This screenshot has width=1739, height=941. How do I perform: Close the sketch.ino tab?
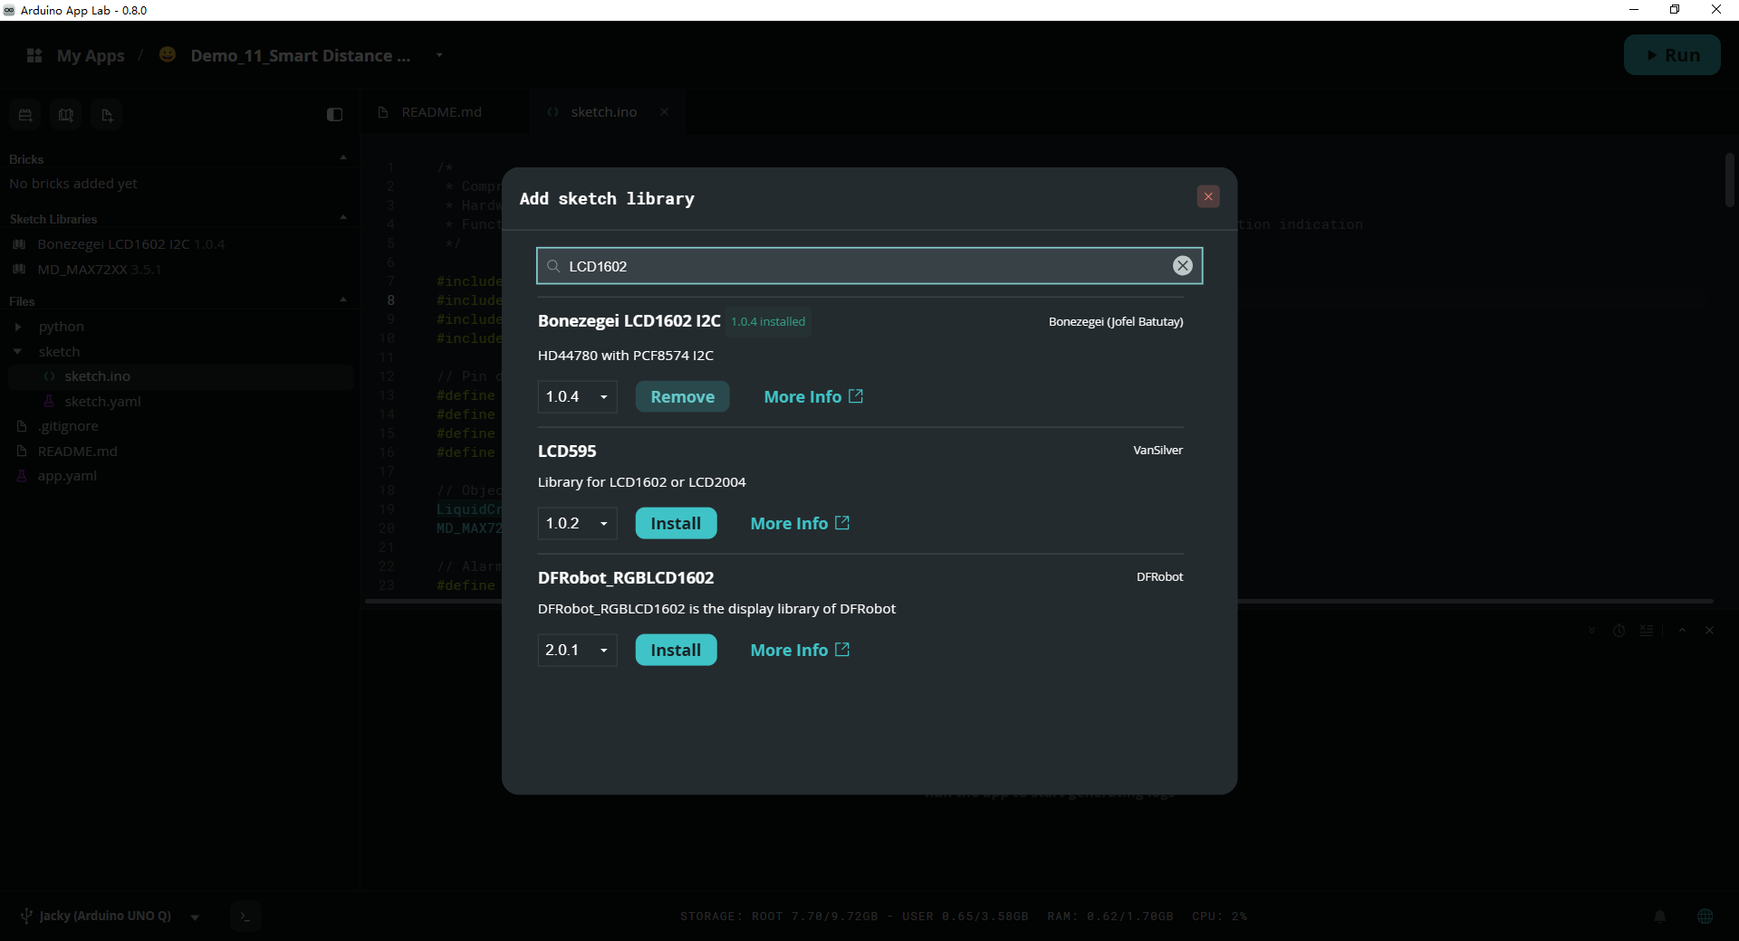(x=664, y=112)
